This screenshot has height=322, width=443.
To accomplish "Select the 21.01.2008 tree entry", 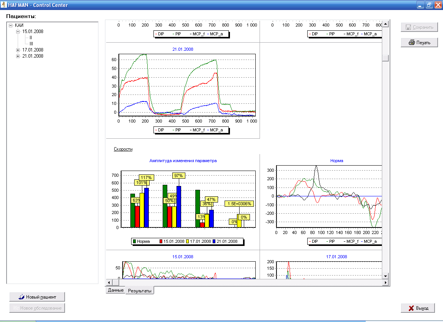I will (x=33, y=56).
